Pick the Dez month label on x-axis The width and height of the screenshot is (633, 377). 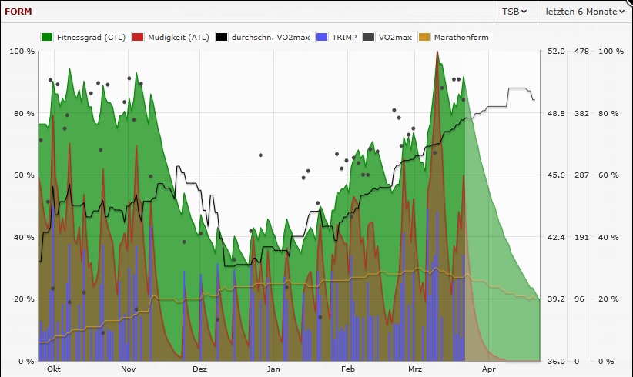tap(199, 369)
